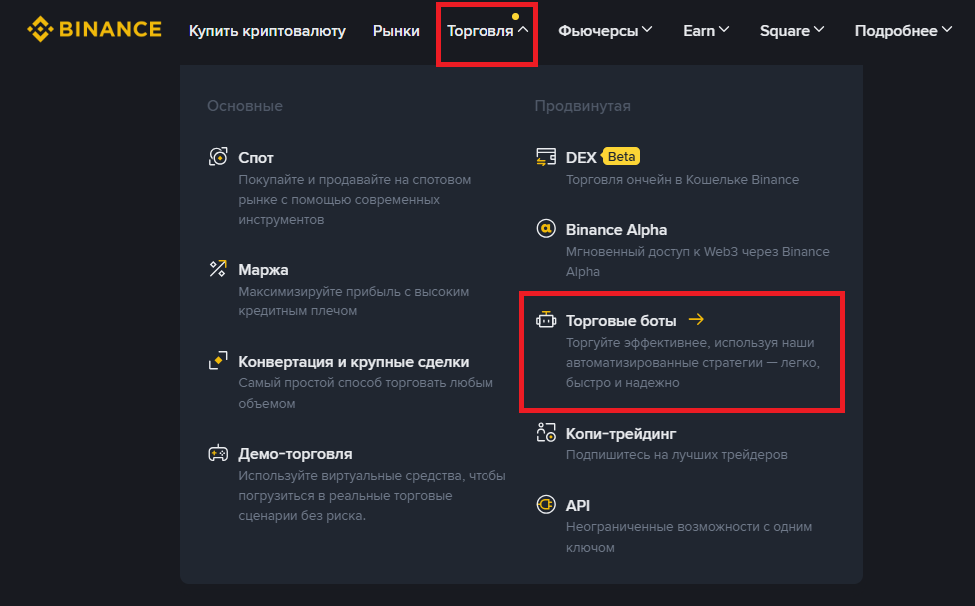Select the Копи-трейдинг menu entry
The width and height of the screenshot is (975, 606).
pyautogui.click(x=621, y=433)
